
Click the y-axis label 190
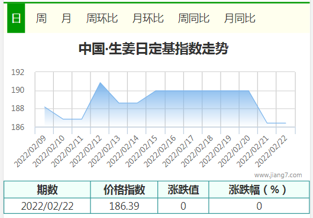coord(18,90)
